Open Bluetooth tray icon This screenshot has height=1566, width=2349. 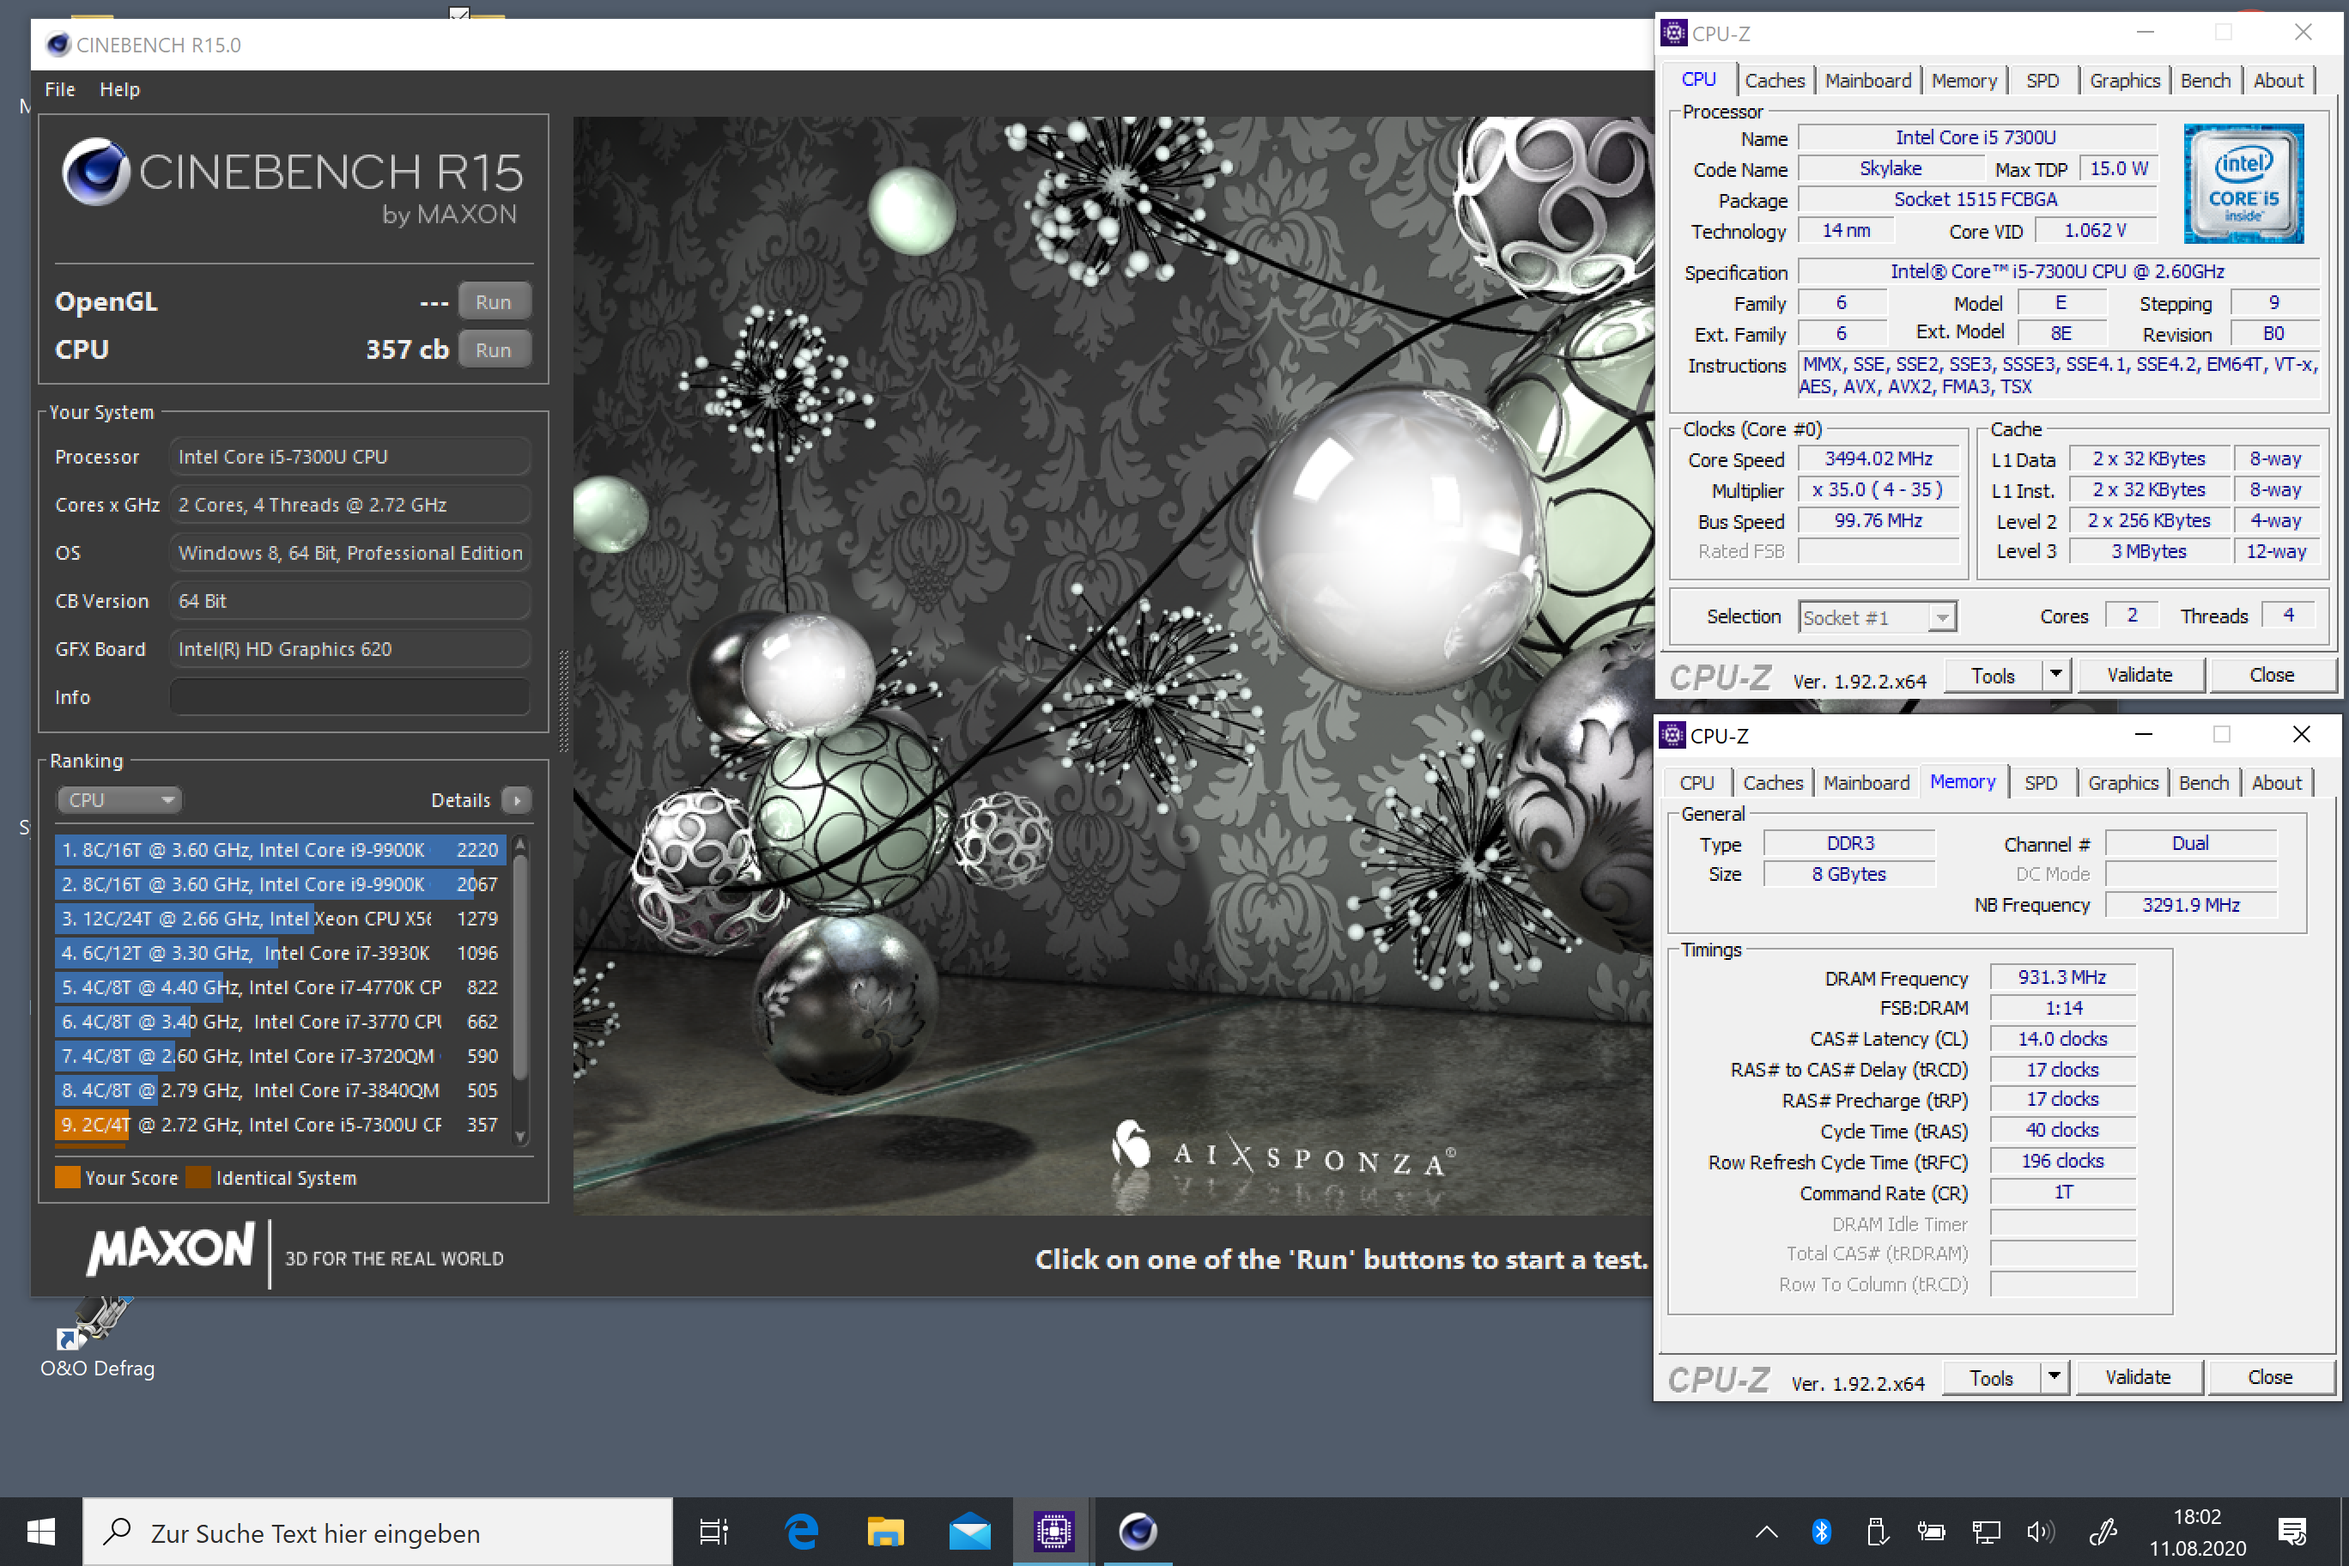point(1822,1531)
